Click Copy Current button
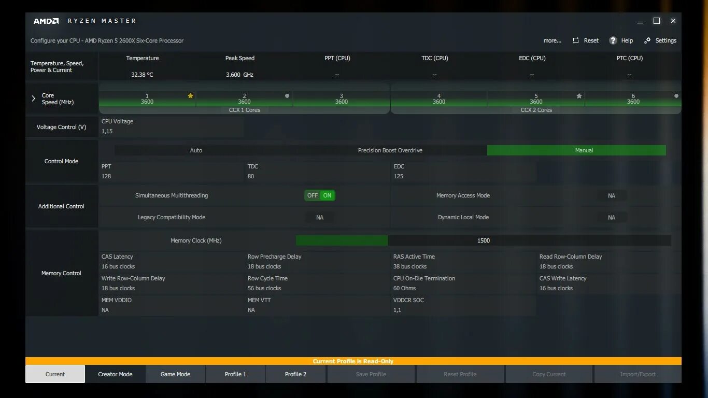 point(549,374)
